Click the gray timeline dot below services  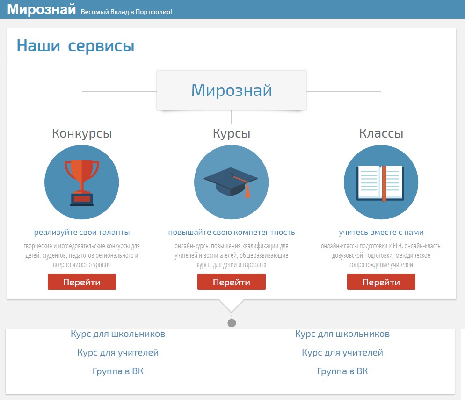(x=232, y=323)
